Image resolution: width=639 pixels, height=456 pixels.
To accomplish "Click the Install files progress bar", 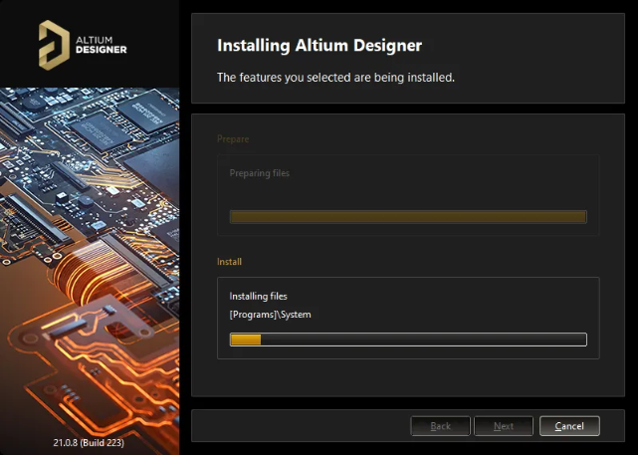I will 408,340.
